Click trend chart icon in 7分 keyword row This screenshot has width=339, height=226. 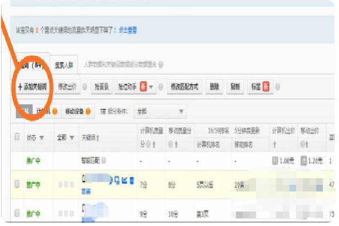tap(124, 180)
